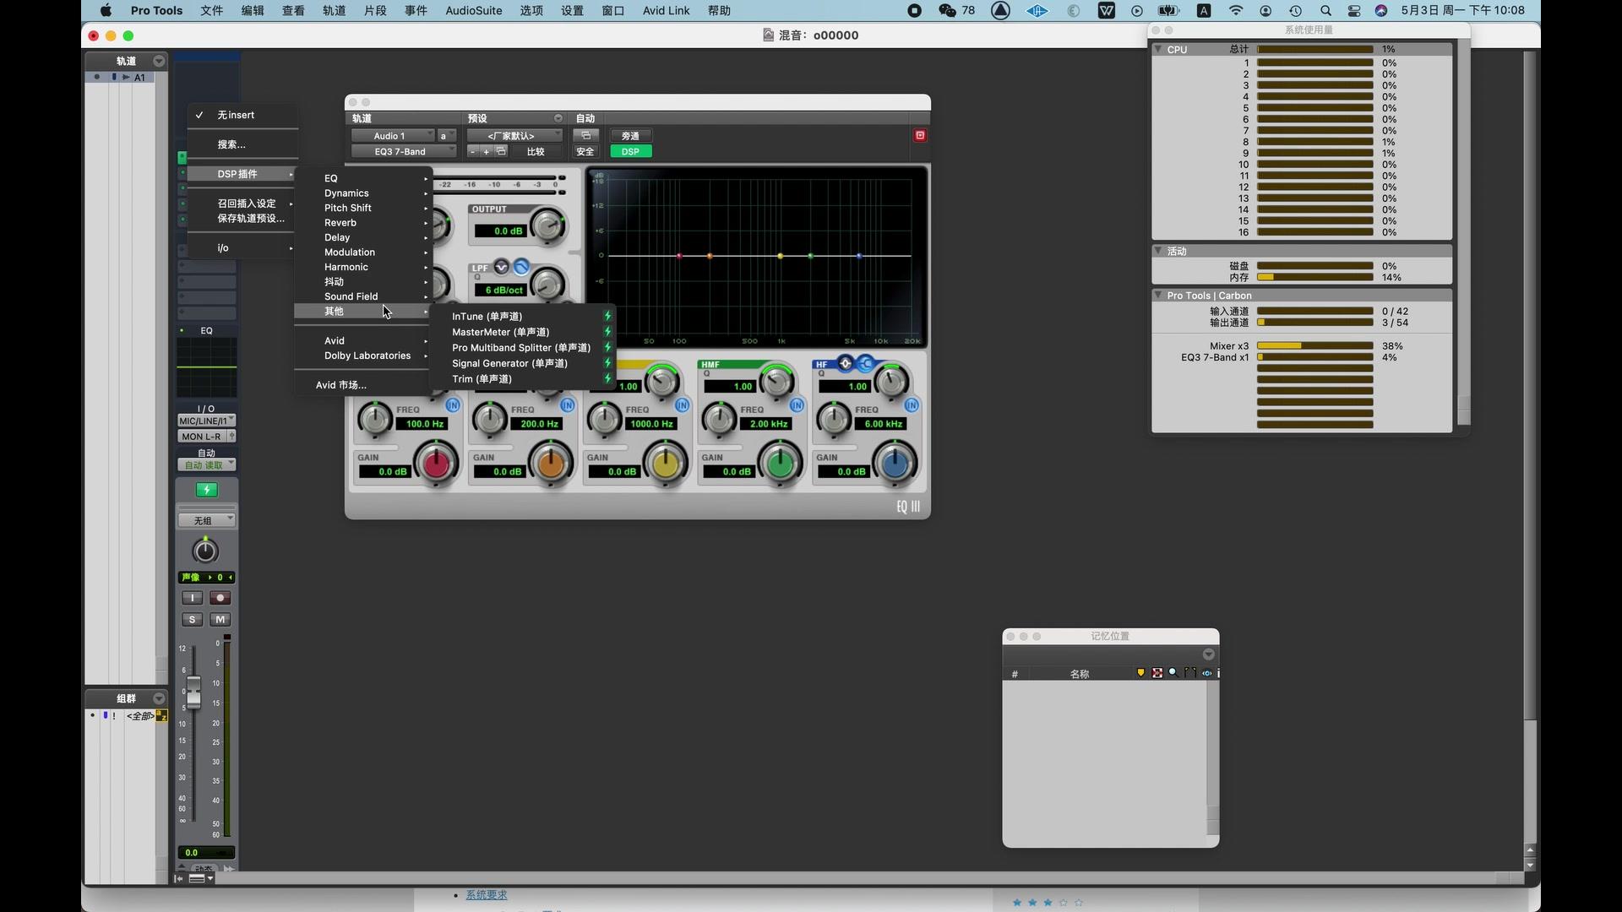Screen dimensions: 1622x912
Task: Click the DSP mode lightning icon on channel strip
Action: click(206, 490)
